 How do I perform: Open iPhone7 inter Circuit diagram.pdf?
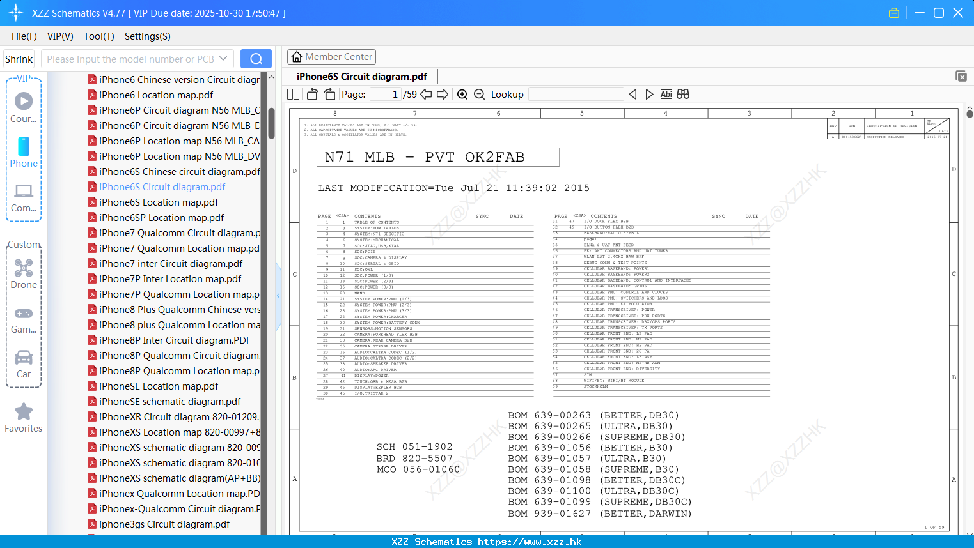[x=165, y=264]
